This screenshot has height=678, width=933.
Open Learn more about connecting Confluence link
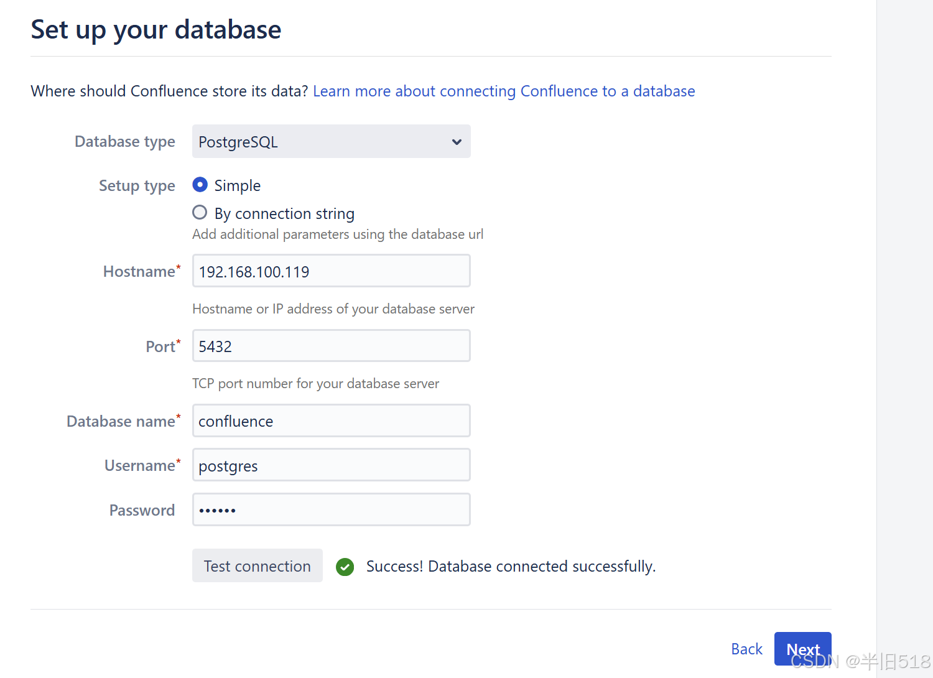pos(504,91)
